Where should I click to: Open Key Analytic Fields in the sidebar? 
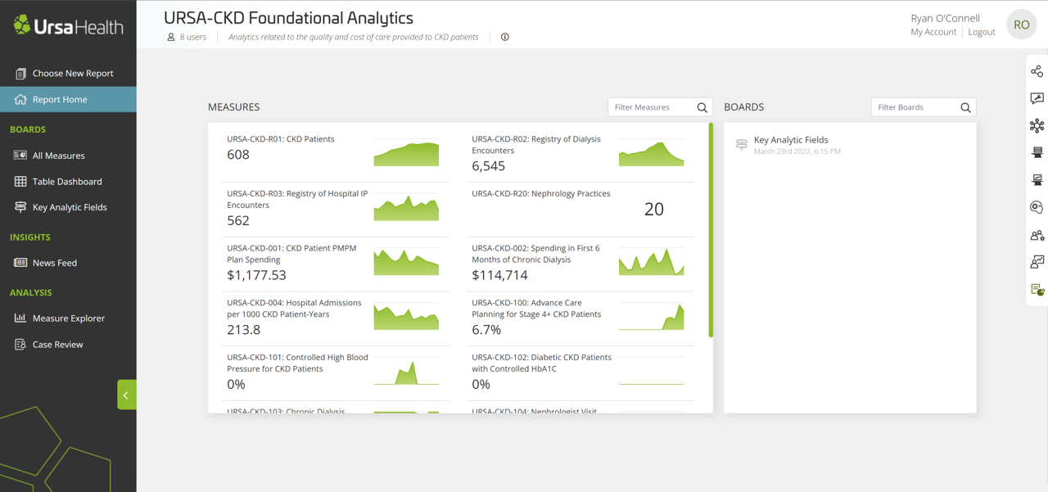pos(68,207)
